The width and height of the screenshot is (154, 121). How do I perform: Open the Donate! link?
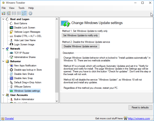click(x=9, y=118)
